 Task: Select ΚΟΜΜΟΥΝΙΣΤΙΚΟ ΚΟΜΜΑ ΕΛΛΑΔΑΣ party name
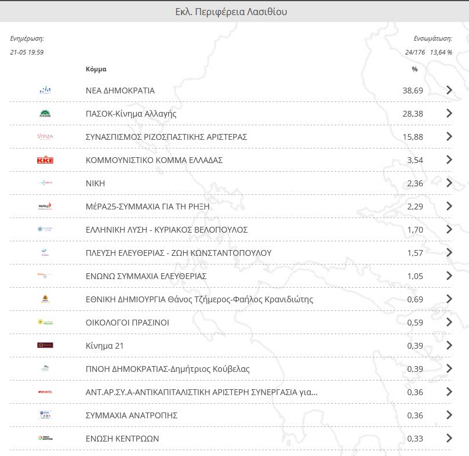154,160
